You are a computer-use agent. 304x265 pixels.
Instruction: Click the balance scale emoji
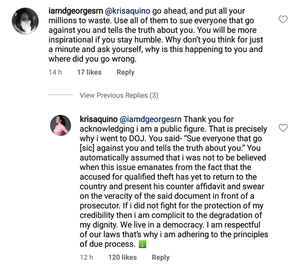click(x=142, y=244)
